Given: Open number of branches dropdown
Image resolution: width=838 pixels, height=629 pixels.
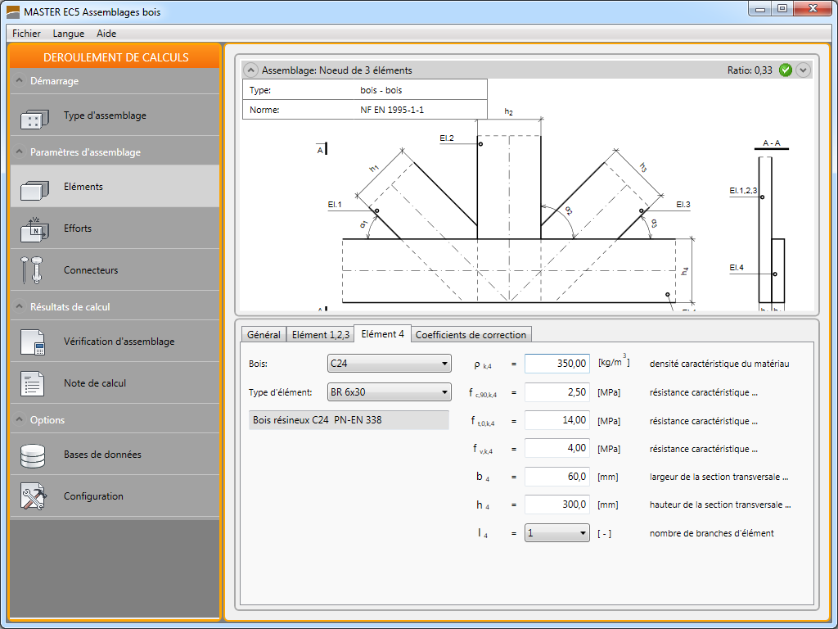Looking at the screenshot, I should coord(556,533).
